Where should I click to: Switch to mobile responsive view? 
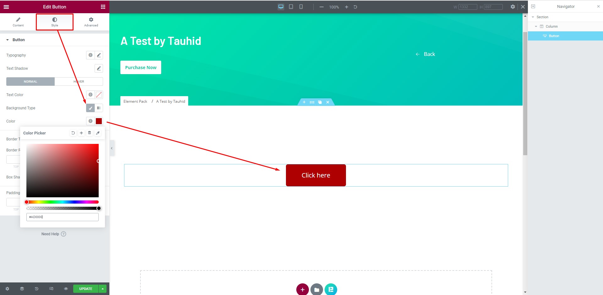coord(301,7)
